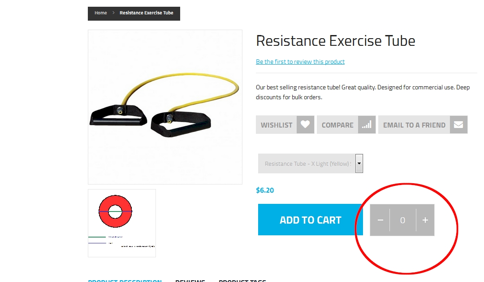Image resolution: width=484 pixels, height=282 pixels.
Task: Open 'Be the first to review this product' link
Action: pyautogui.click(x=300, y=62)
